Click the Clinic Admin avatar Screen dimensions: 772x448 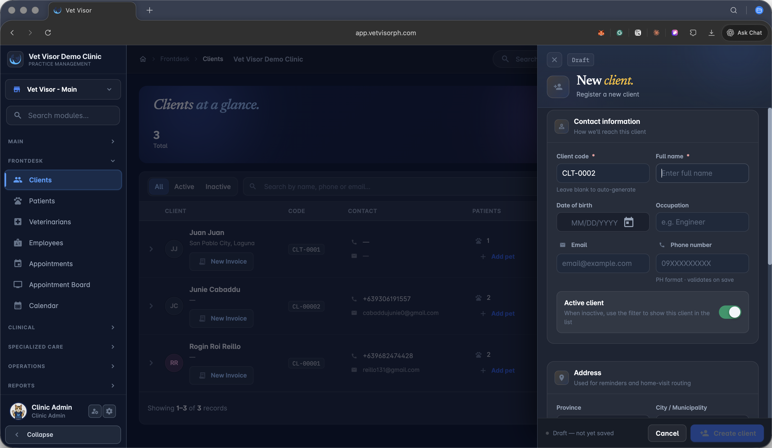18,411
